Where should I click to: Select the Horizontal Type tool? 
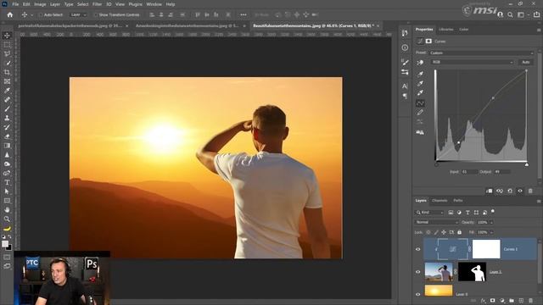click(7, 182)
